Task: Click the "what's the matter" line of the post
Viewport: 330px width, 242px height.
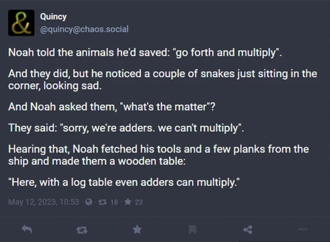Action: point(112,107)
